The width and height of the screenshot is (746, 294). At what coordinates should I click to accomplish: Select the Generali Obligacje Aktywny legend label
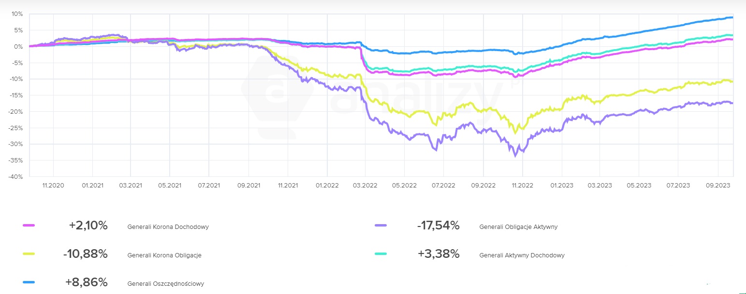click(x=518, y=227)
